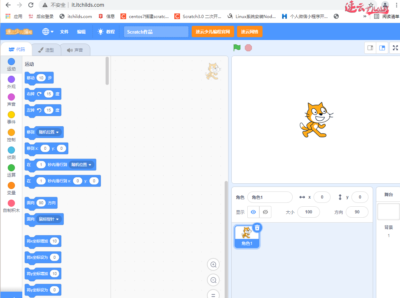The image size is (400, 298).
Task: Select the 事件 events category
Action: 11,118
